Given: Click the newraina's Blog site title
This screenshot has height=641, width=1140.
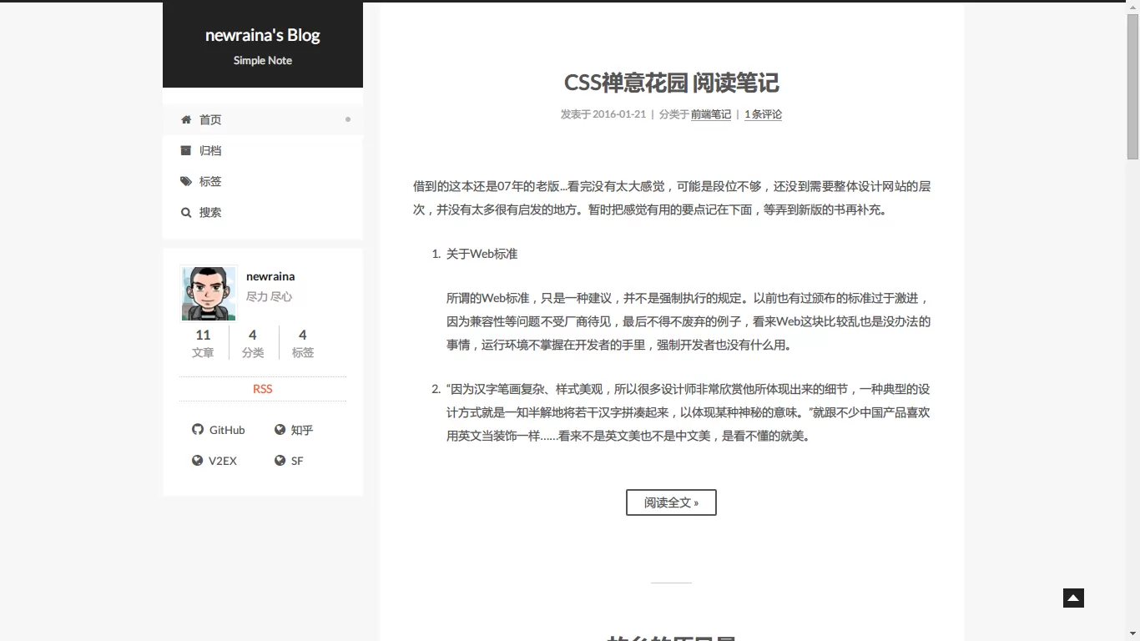Looking at the screenshot, I should click(262, 35).
